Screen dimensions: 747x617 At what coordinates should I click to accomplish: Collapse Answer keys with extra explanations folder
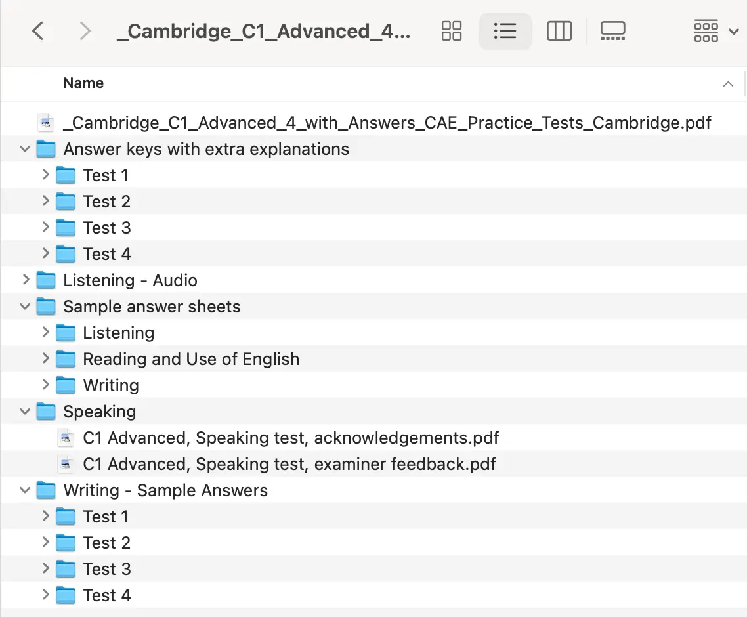pyautogui.click(x=25, y=148)
